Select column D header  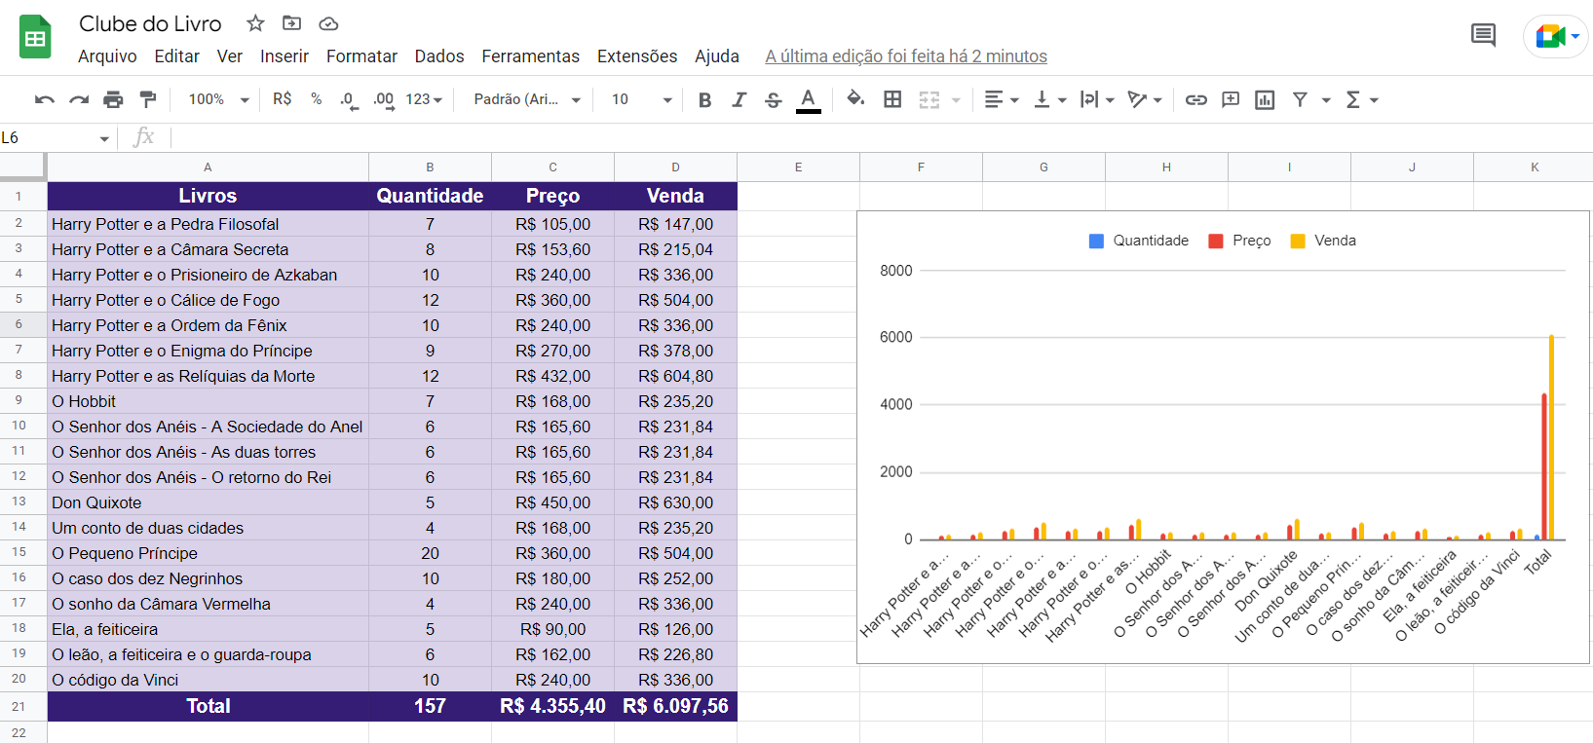675,167
